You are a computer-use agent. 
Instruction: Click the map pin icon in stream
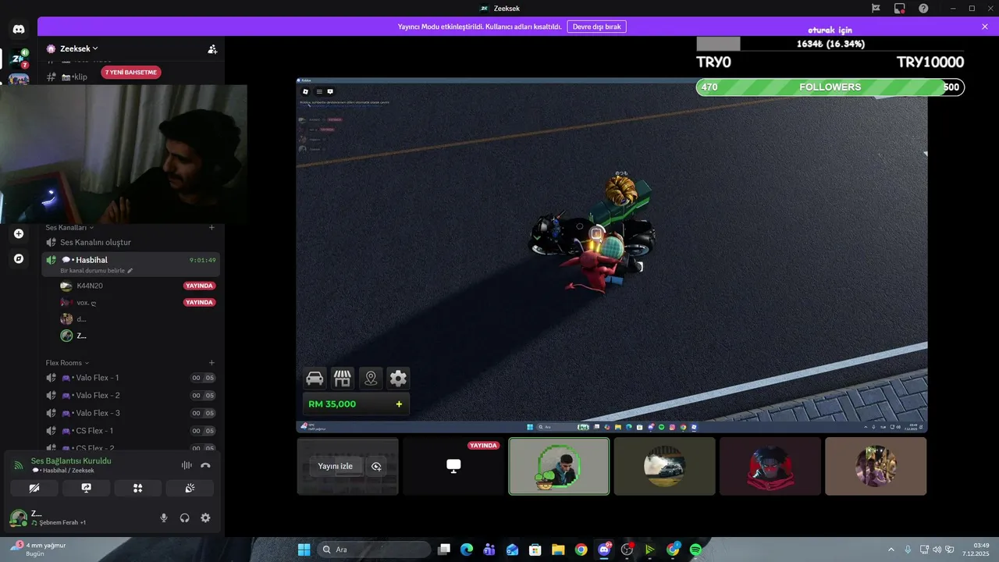tap(371, 379)
